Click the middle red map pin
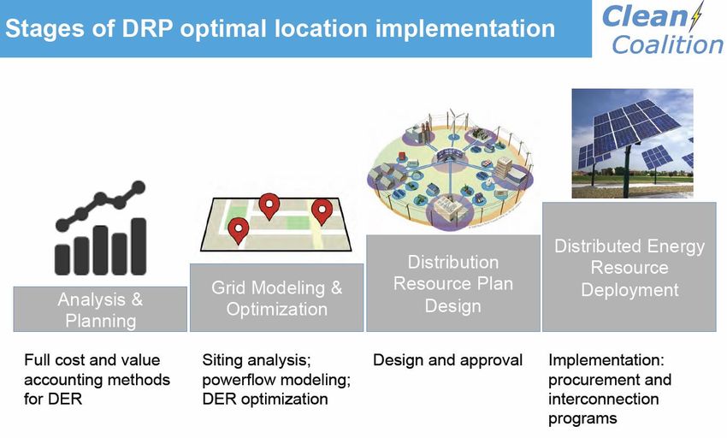727x438 pixels. 269,206
